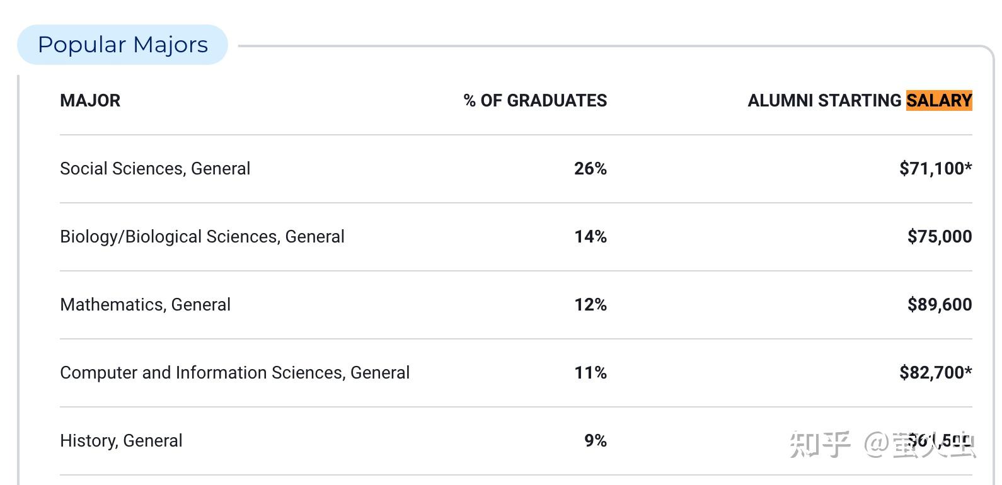This screenshot has width=1002, height=485.
Task: Click the 26% graduates value
Action: (x=590, y=169)
